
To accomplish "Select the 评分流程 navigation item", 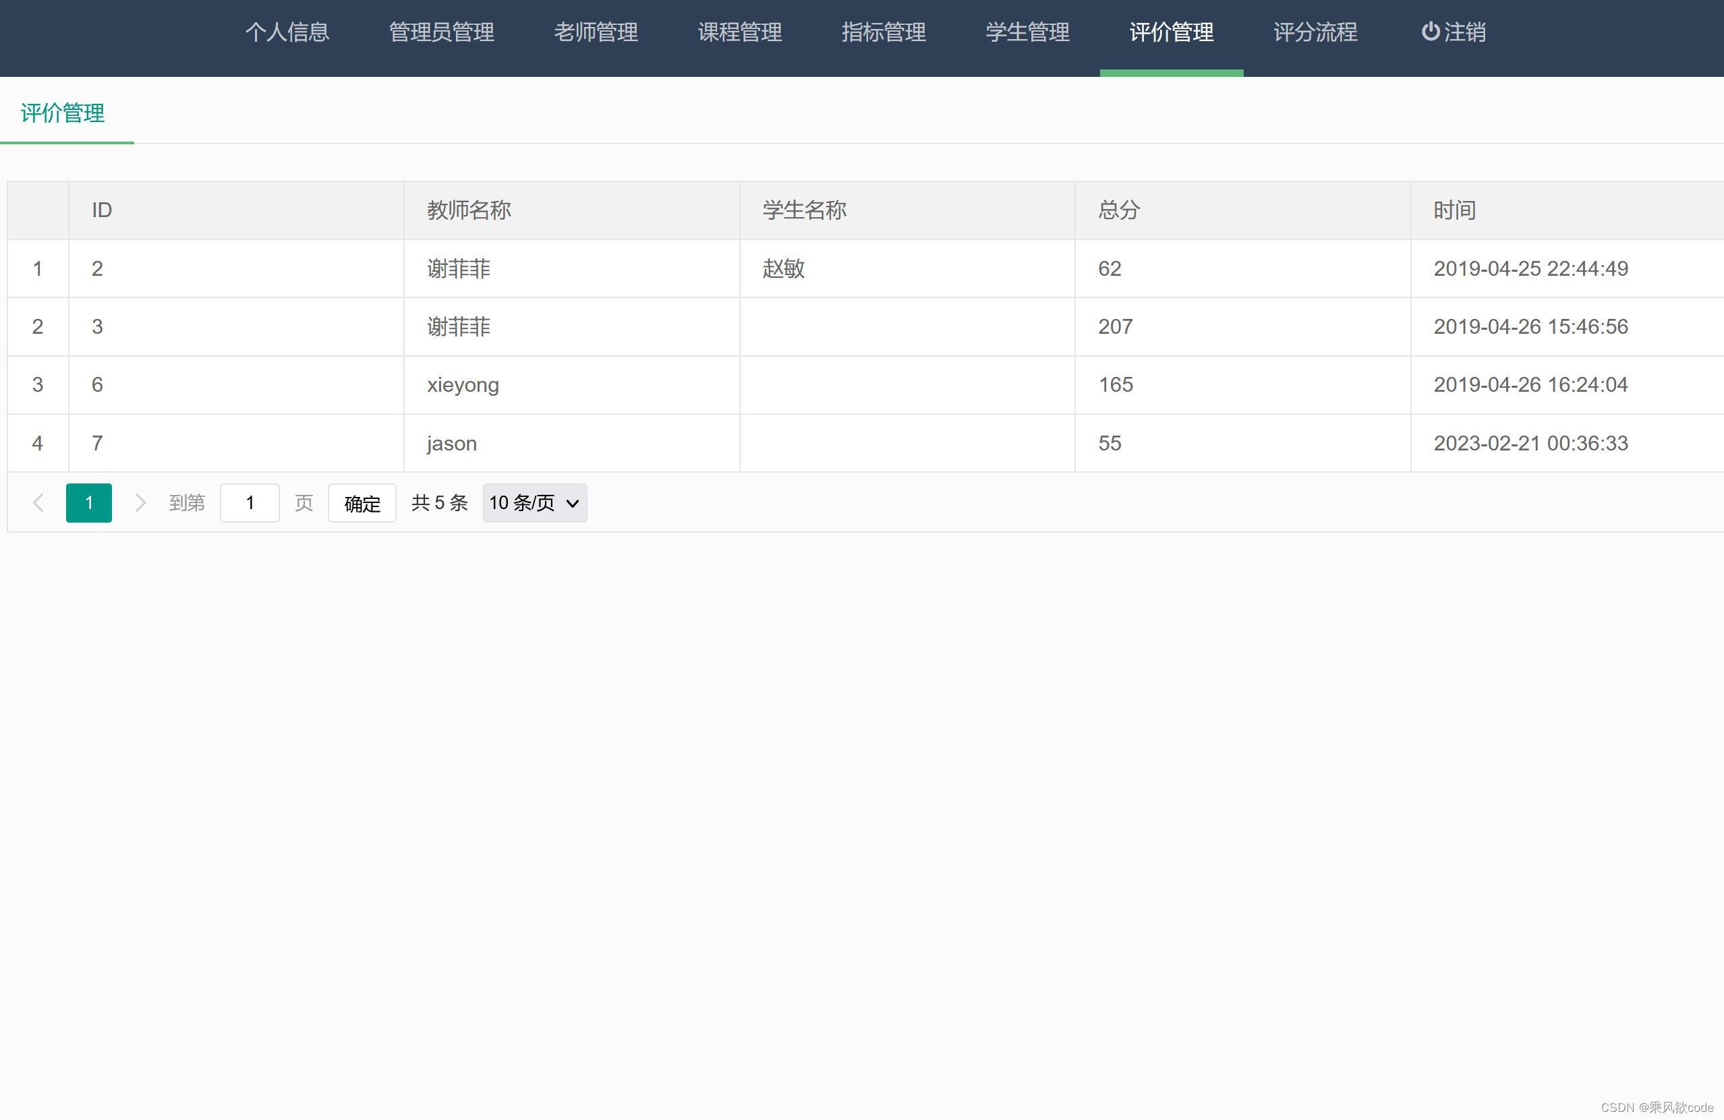I will coord(1315,32).
